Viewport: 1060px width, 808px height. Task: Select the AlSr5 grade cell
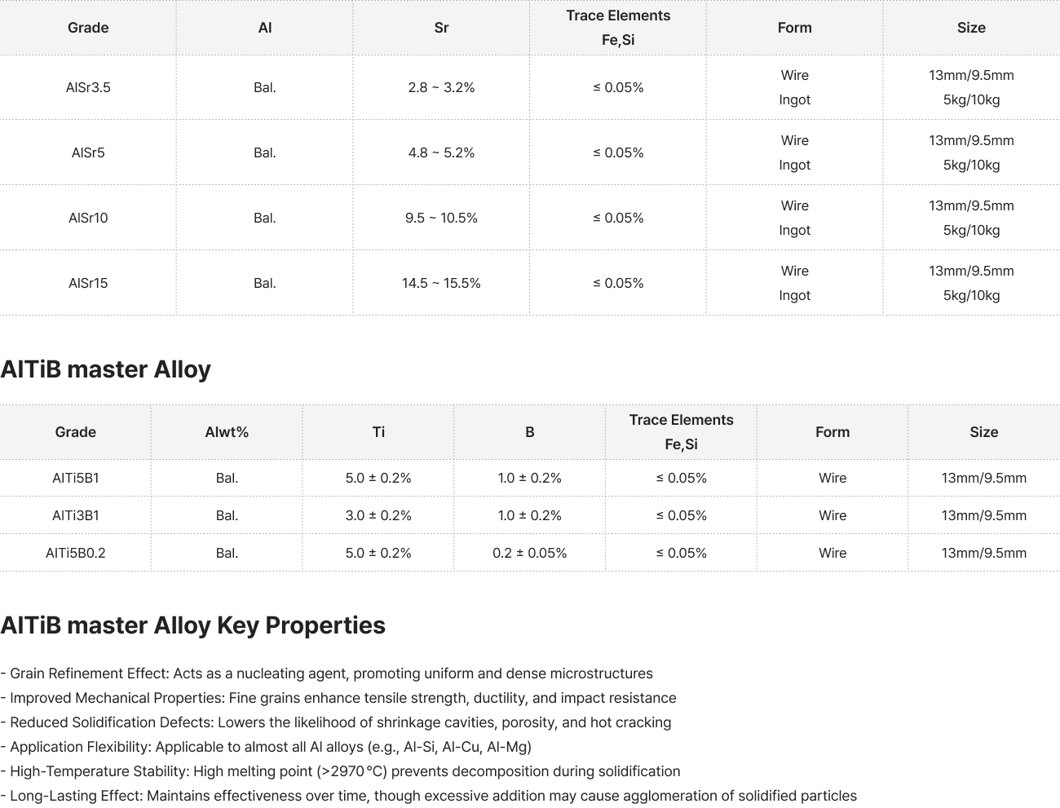[x=88, y=152]
